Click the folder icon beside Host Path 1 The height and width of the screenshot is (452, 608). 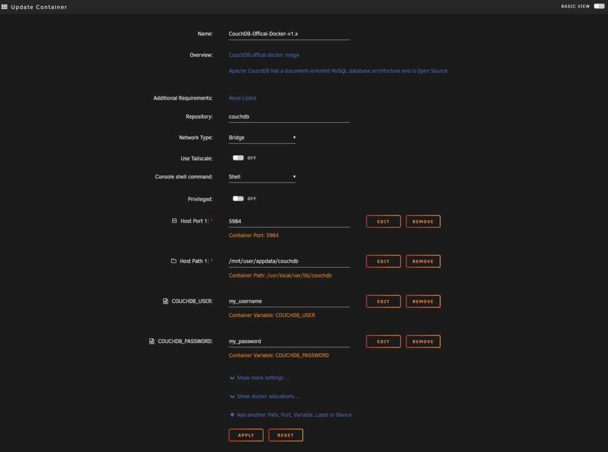coord(174,261)
